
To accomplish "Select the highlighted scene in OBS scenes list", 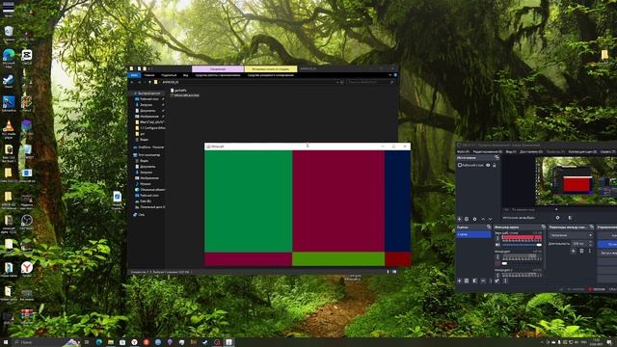I will (x=473, y=234).
